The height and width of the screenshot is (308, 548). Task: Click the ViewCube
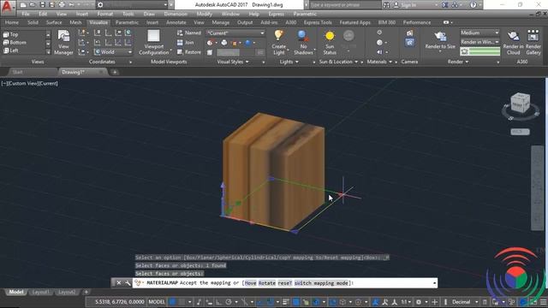click(520, 104)
